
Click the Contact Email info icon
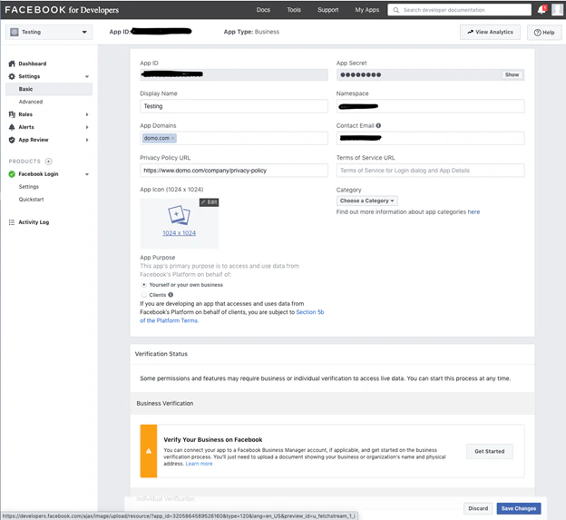coord(378,125)
